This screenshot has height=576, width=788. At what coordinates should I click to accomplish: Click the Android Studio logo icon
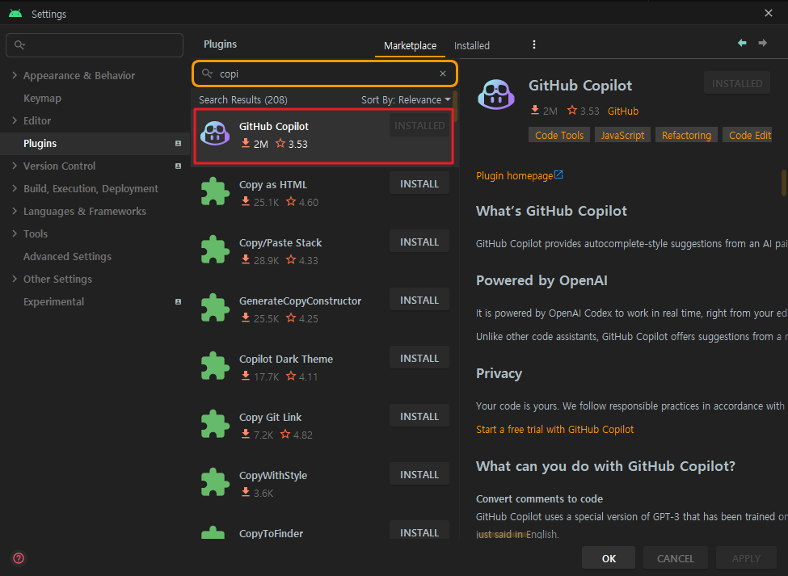(x=15, y=13)
